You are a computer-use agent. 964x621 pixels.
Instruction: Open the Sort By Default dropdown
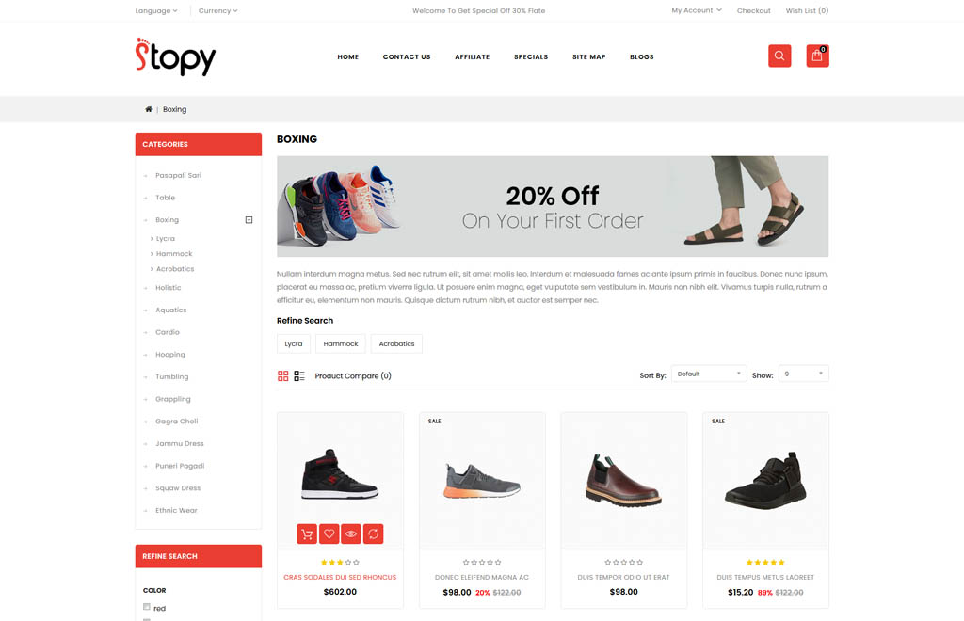point(709,374)
